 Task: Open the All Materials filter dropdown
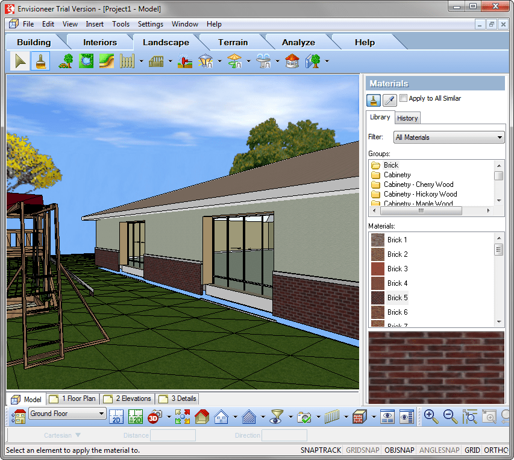pos(449,137)
